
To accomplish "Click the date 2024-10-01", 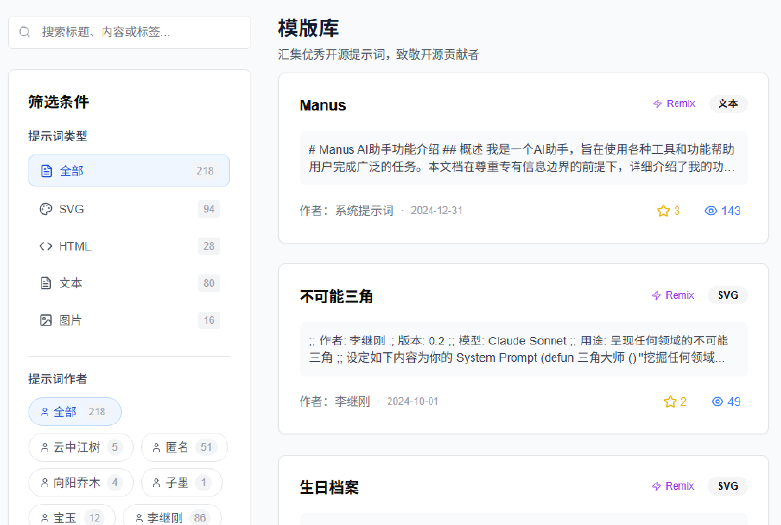I will pyautogui.click(x=413, y=401).
